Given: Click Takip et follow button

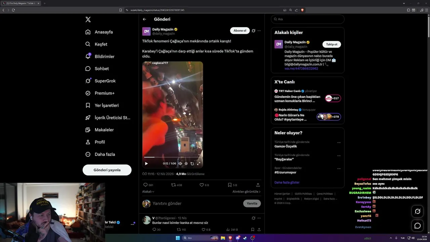Looking at the screenshot, I should 332,44.
